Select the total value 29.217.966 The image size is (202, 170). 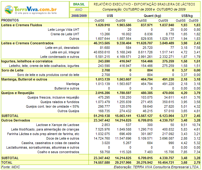[123, 162]
